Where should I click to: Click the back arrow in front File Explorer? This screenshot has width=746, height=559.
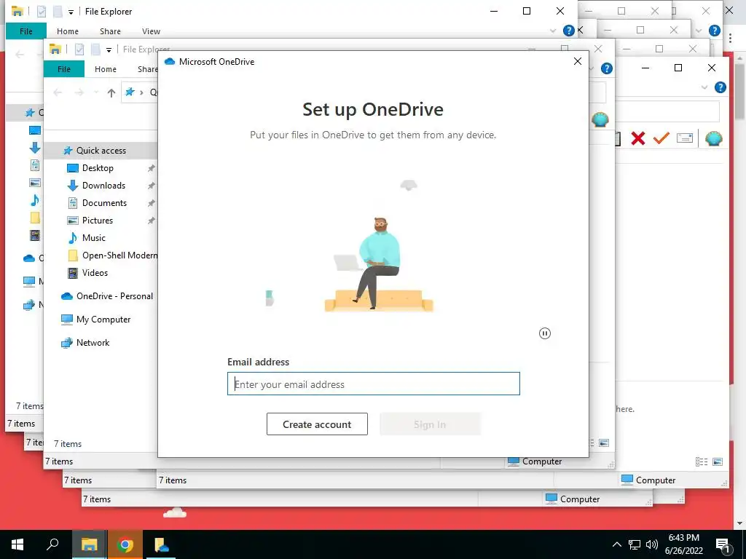point(58,92)
